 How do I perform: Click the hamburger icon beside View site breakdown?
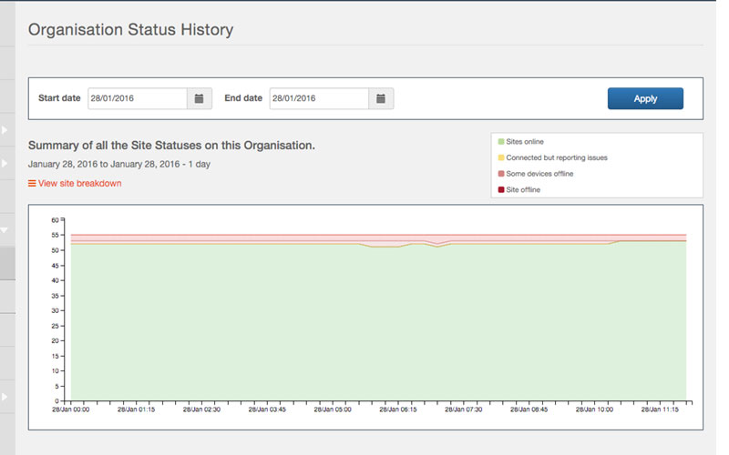click(32, 184)
